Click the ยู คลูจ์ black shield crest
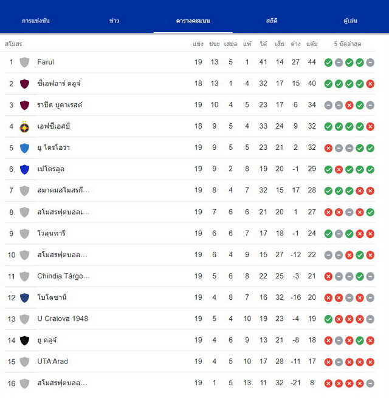Screen dimensions: 389x398 click(x=24, y=340)
